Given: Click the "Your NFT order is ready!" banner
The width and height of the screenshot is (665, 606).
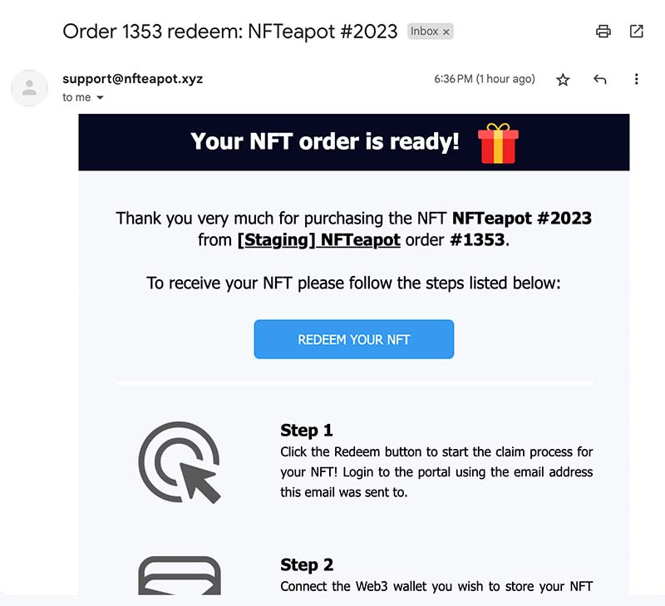Looking at the screenshot, I should click(x=325, y=142).
